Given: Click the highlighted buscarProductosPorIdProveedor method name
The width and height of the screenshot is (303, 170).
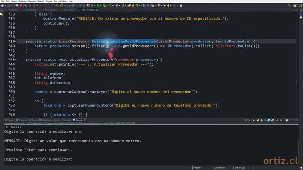Looking at the screenshot, I should (124, 42).
